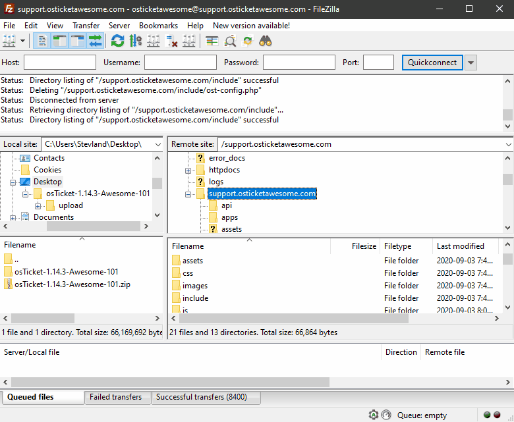The width and height of the screenshot is (514, 422).
Task: Reconnect to last used server
Action: [x=188, y=41]
